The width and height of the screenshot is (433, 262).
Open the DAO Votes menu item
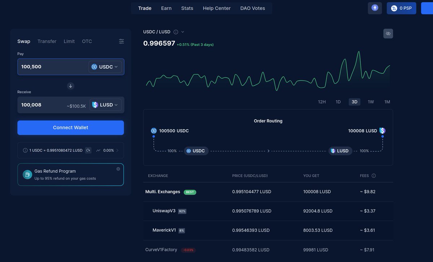point(252,8)
